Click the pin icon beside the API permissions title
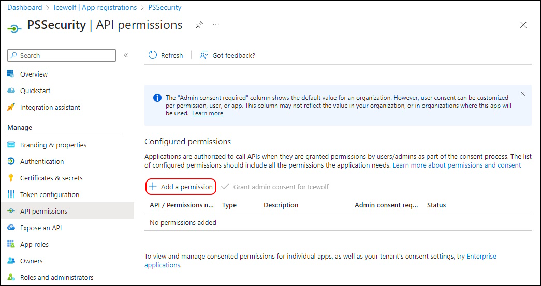The image size is (541, 286). coord(199,25)
